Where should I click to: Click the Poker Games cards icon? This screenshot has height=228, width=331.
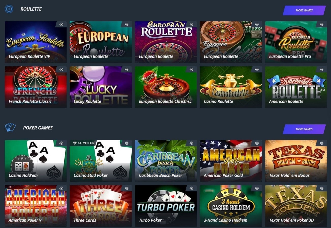pos(10,127)
